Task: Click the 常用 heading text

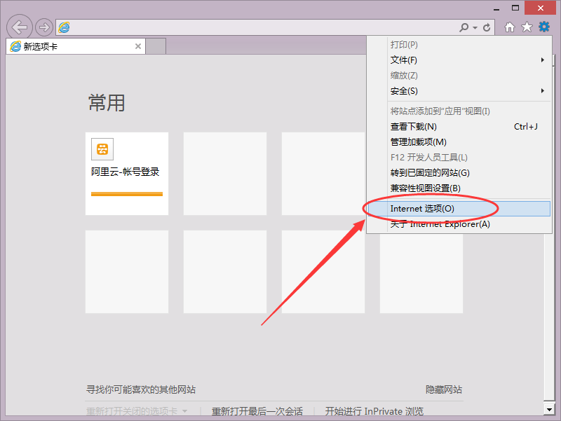Action: pos(107,103)
